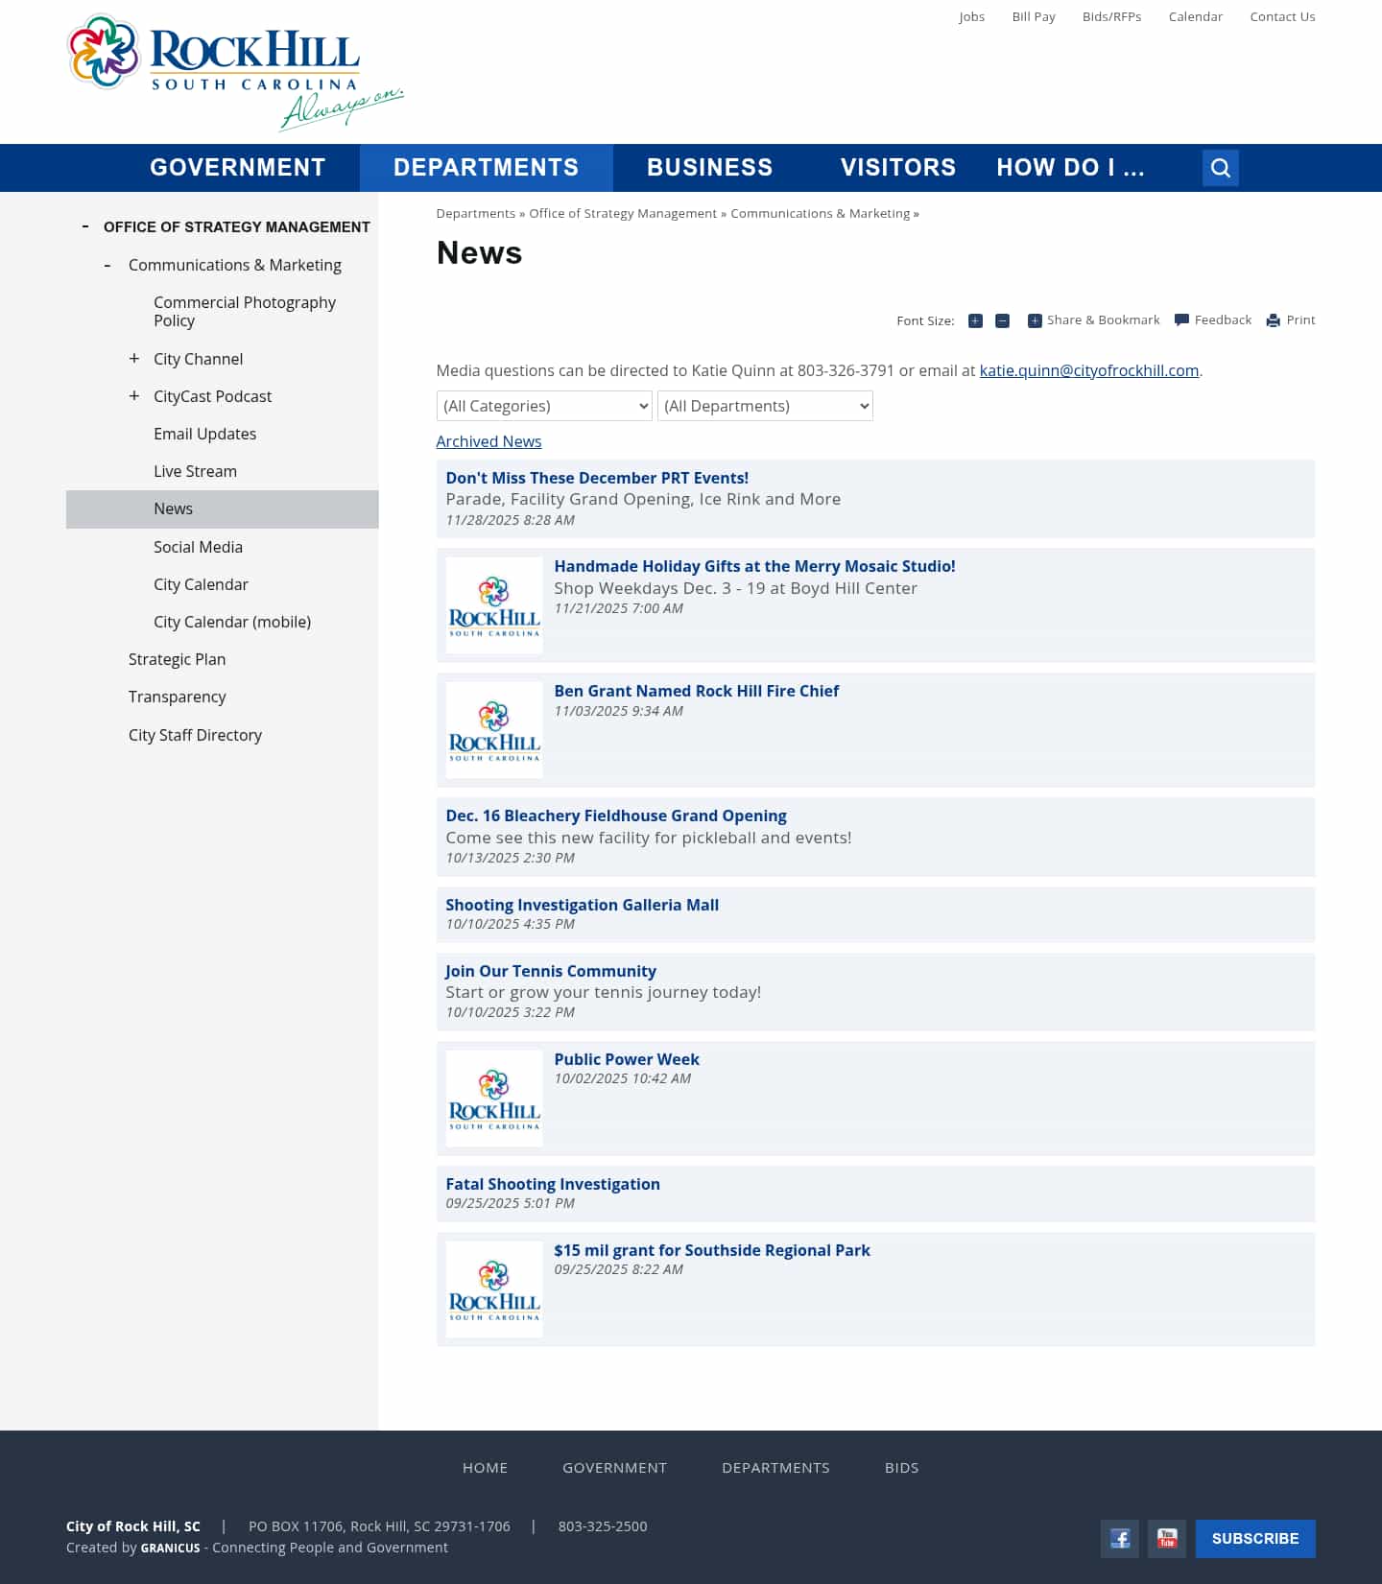Open the Archived News link
The width and height of the screenshot is (1382, 1584).
(488, 441)
